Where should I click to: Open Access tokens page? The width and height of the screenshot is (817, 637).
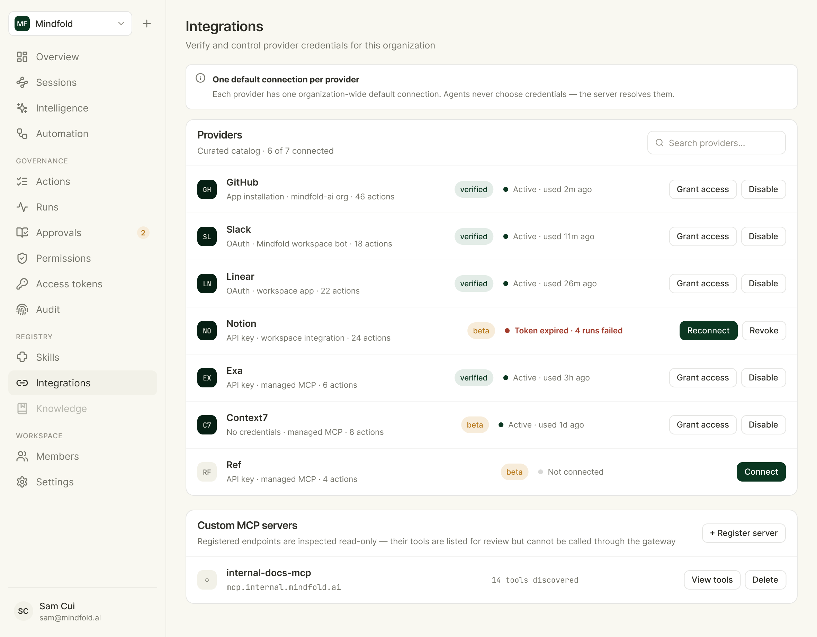tap(83, 284)
